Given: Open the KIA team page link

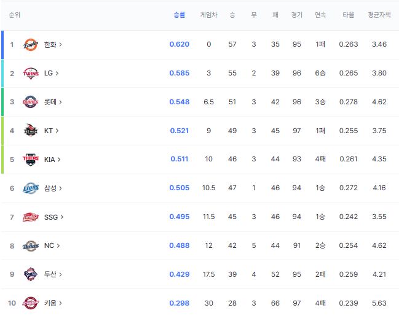Looking at the screenshot, I should click(52, 160).
